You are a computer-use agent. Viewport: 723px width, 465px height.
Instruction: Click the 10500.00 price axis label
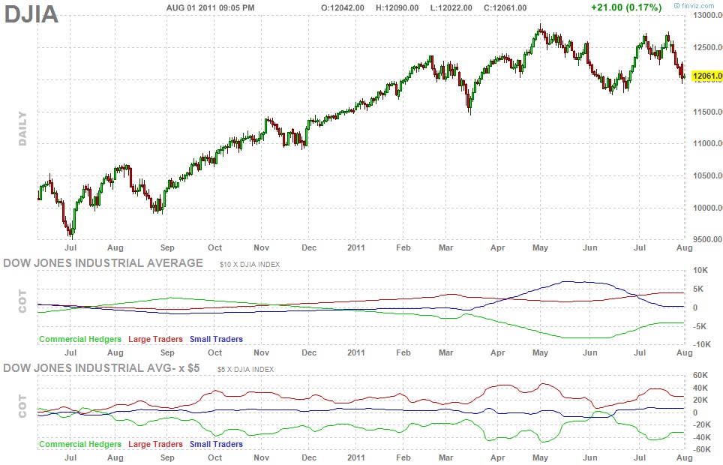point(708,175)
